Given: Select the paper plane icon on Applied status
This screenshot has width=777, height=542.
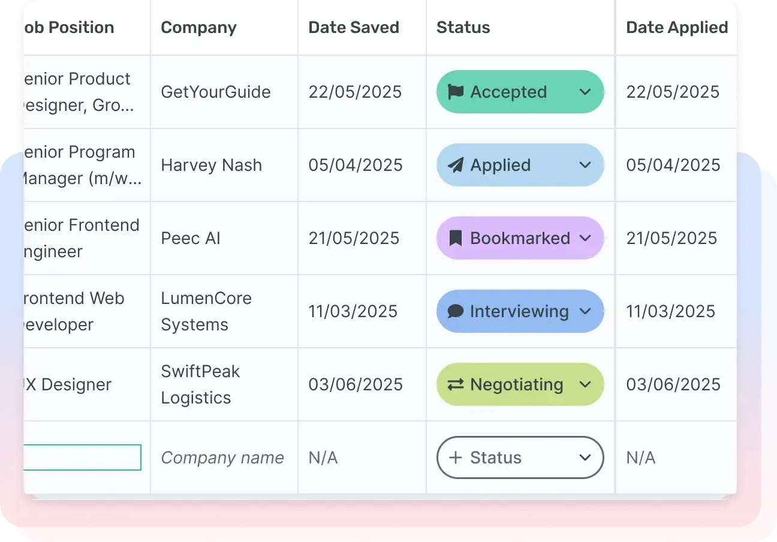Looking at the screenshot, I should 455,165.
